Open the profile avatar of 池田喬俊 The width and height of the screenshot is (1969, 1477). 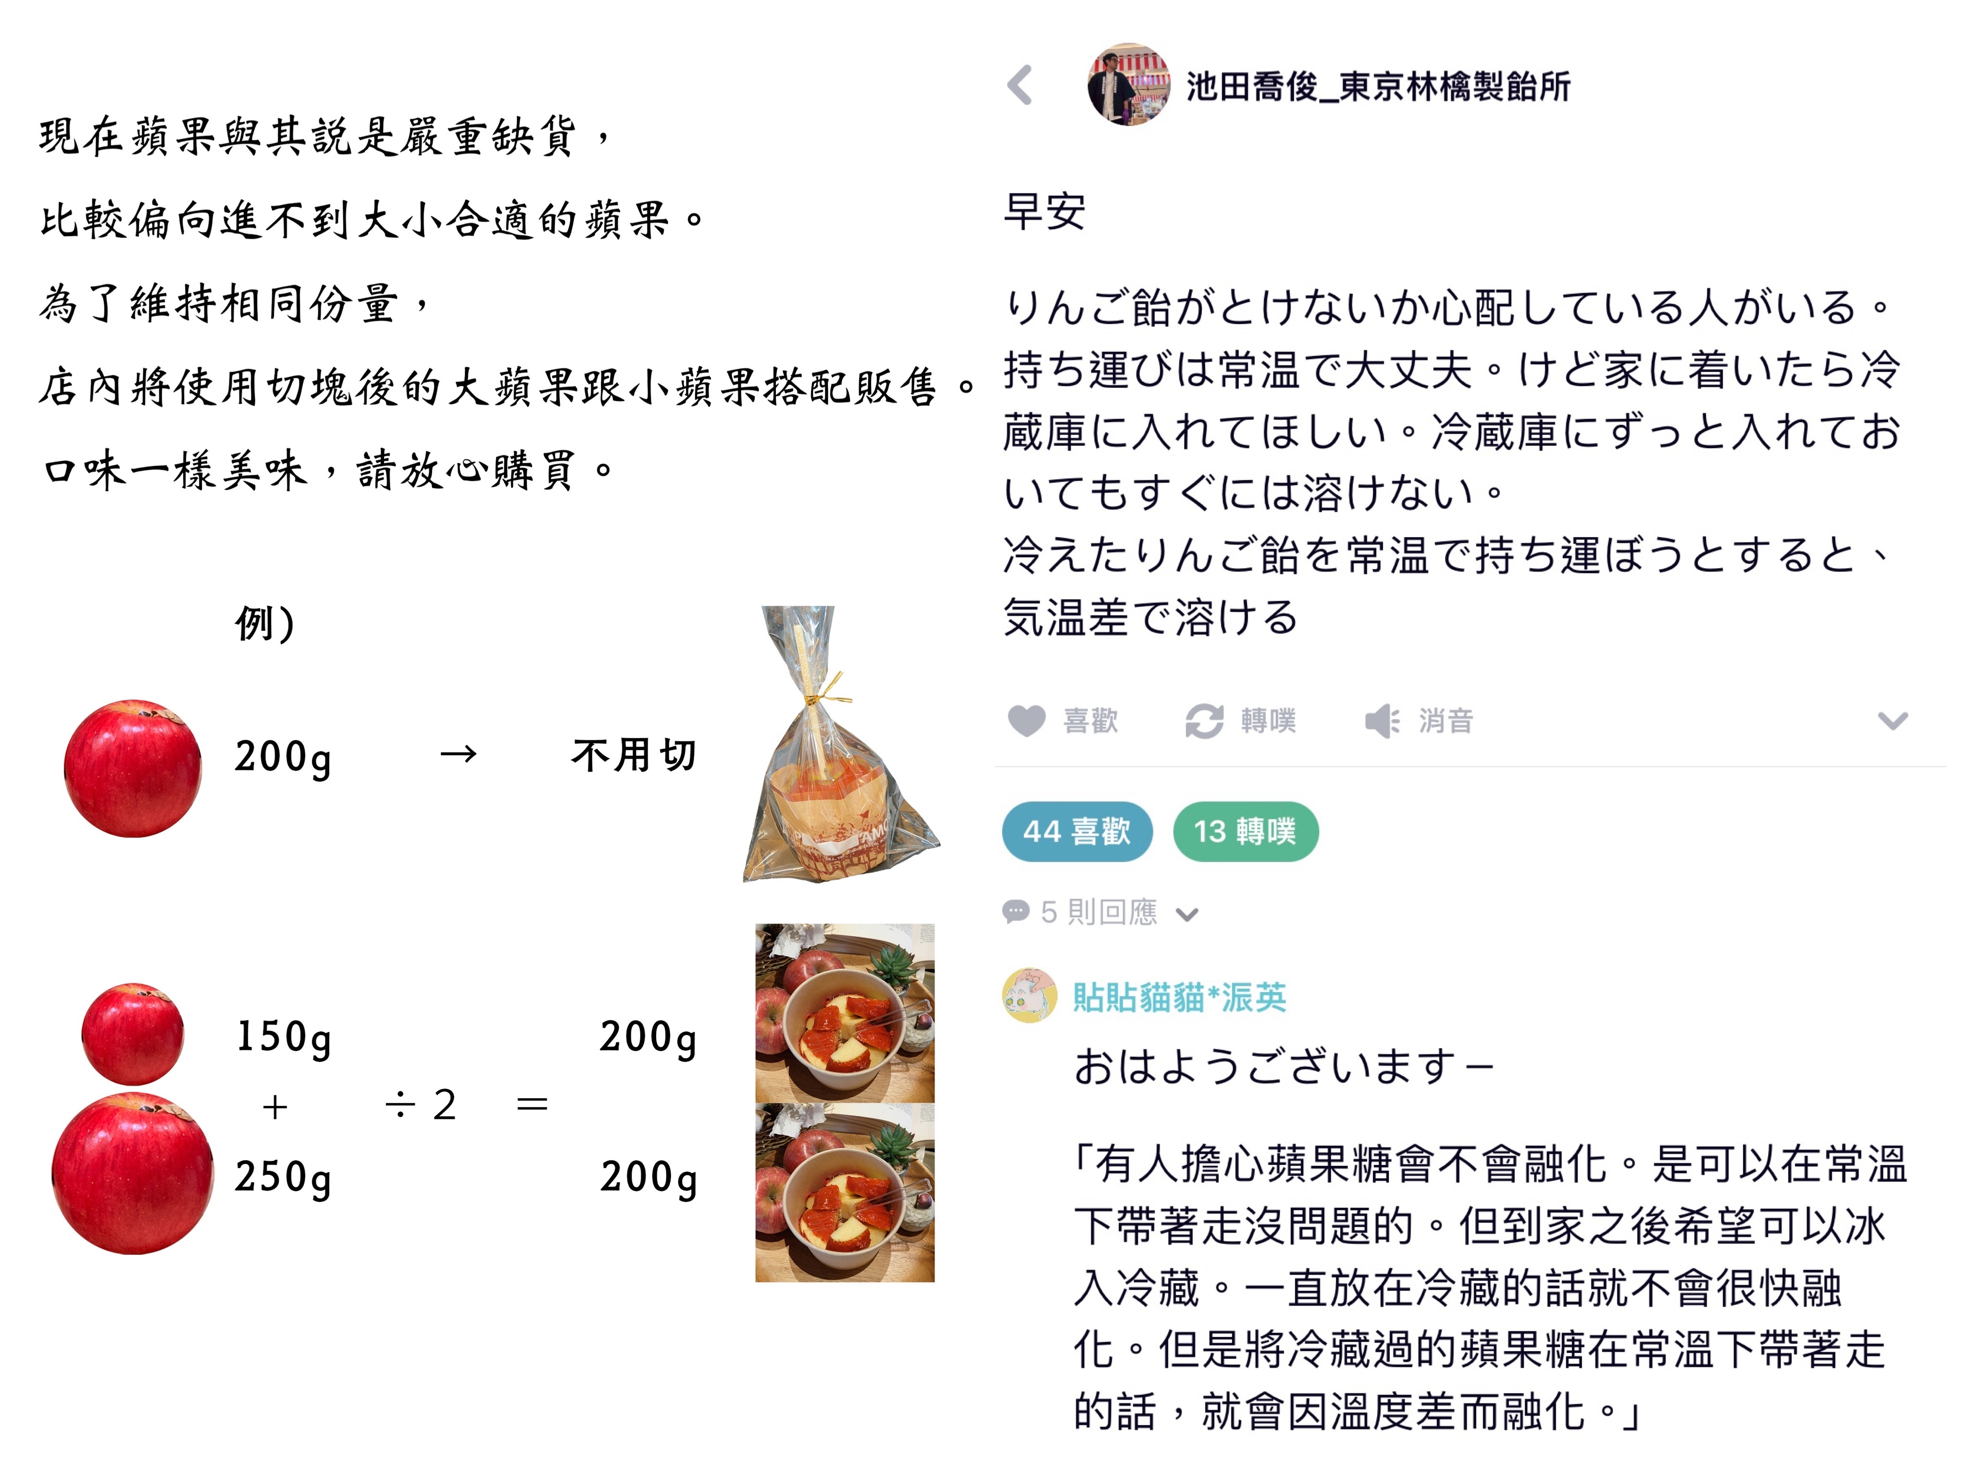1129,85
